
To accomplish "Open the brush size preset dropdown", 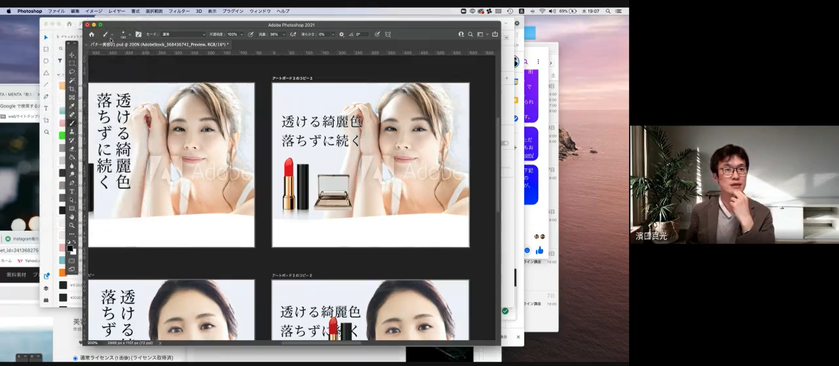I will [129, 35].
